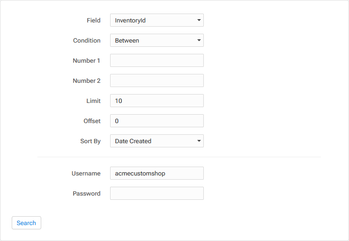Click the Condition label text
This screenshot has width=349, height=241.
coord(87,40)
